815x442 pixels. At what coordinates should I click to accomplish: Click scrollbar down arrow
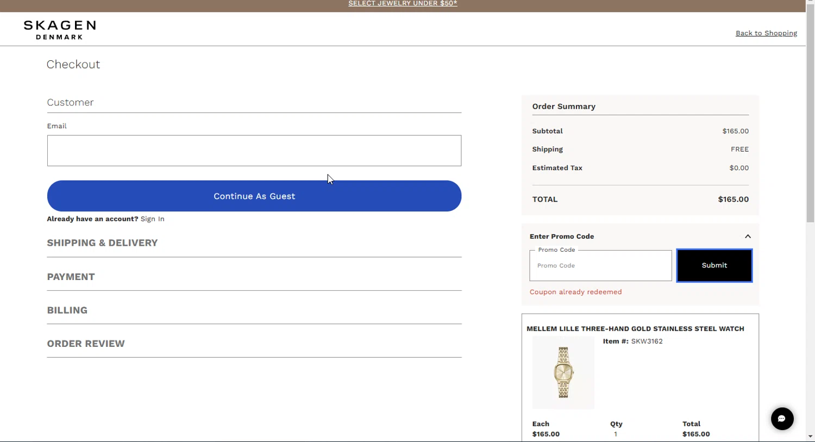[810, 437]
